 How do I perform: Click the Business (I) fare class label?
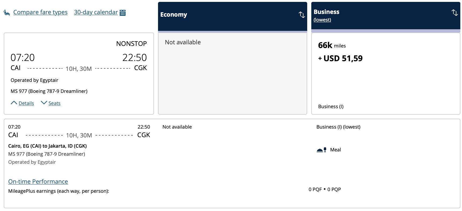point(331,107)
